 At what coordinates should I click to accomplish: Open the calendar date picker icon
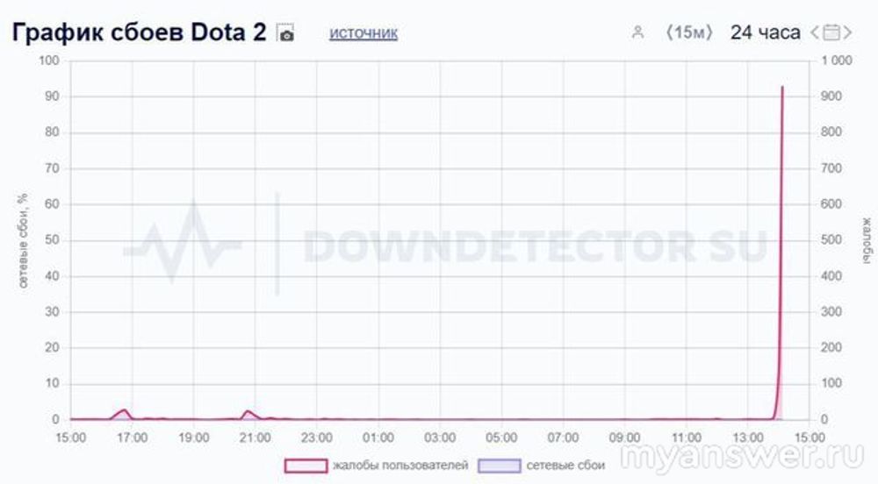831,33
